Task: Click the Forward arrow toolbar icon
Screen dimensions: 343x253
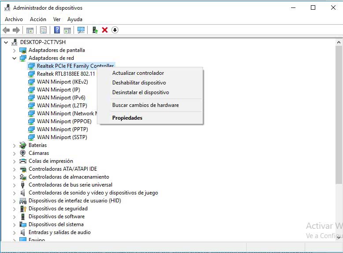Action: click(x=16, y=30)
